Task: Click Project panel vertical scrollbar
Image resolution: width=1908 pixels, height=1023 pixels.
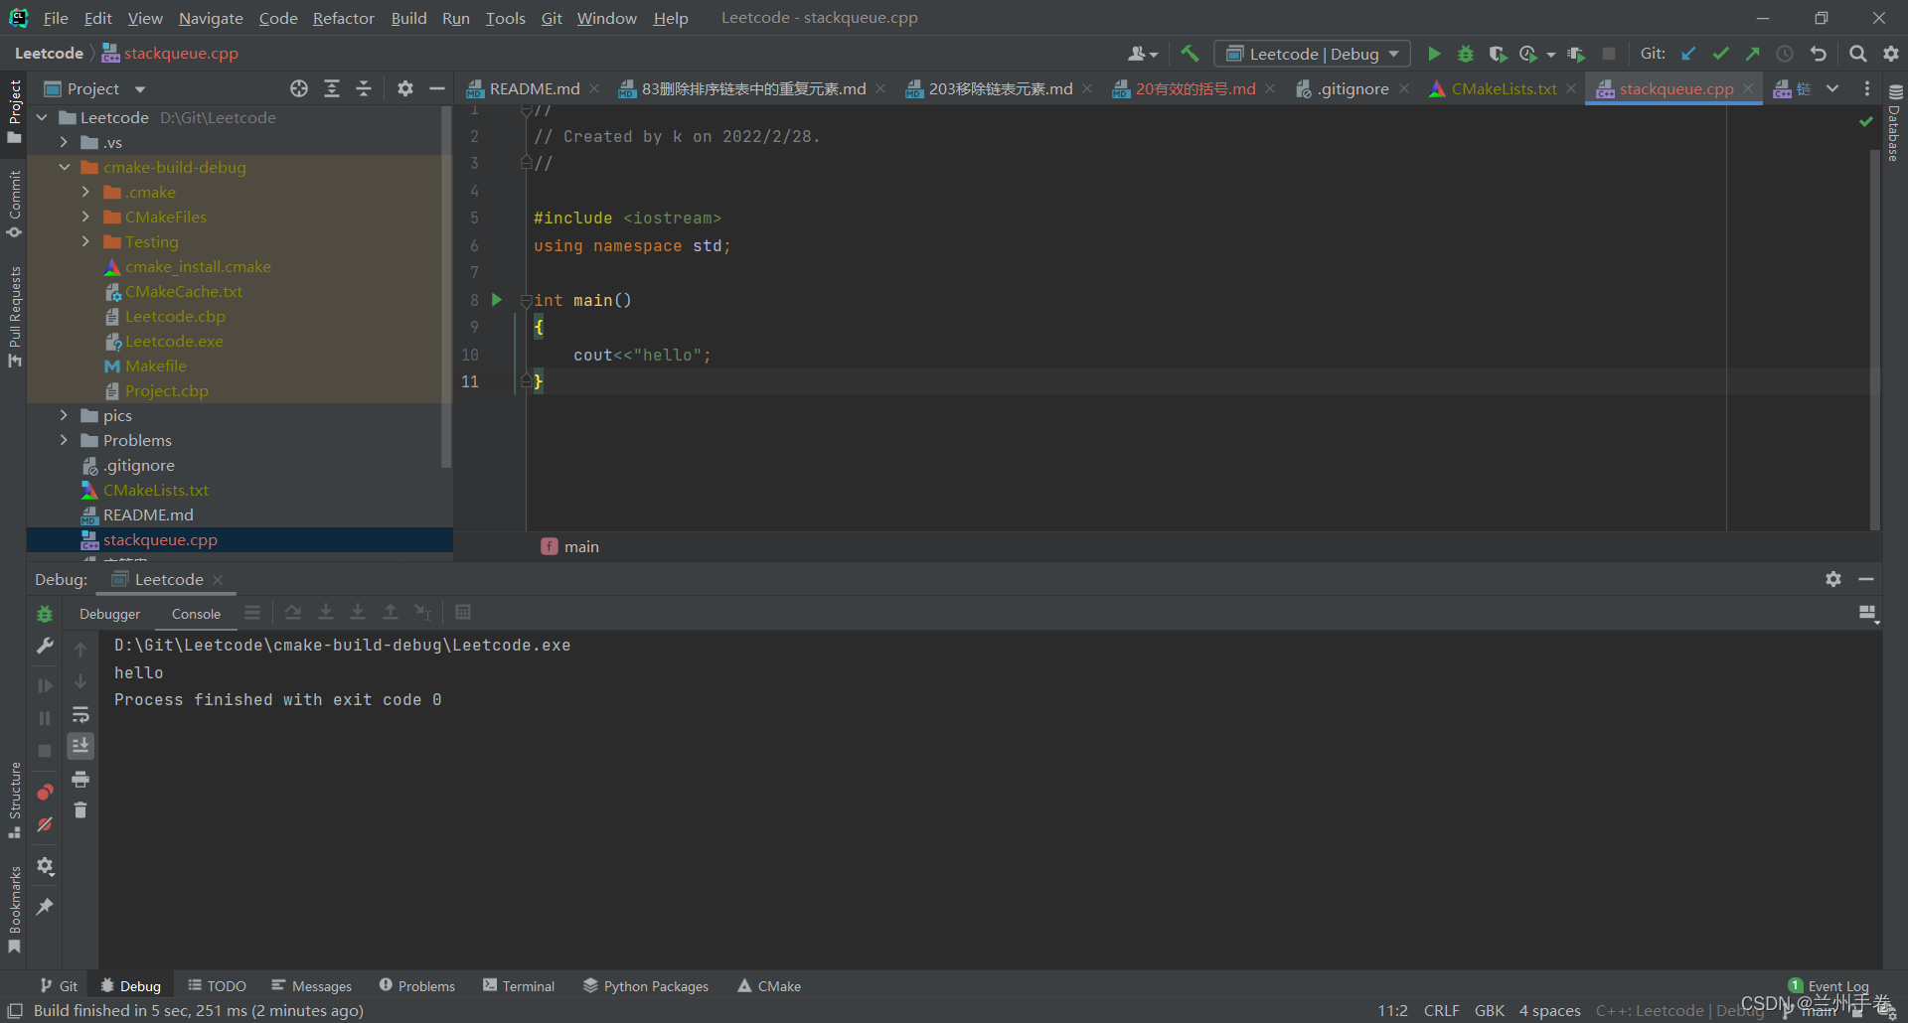Action: (x=446, y=288)
